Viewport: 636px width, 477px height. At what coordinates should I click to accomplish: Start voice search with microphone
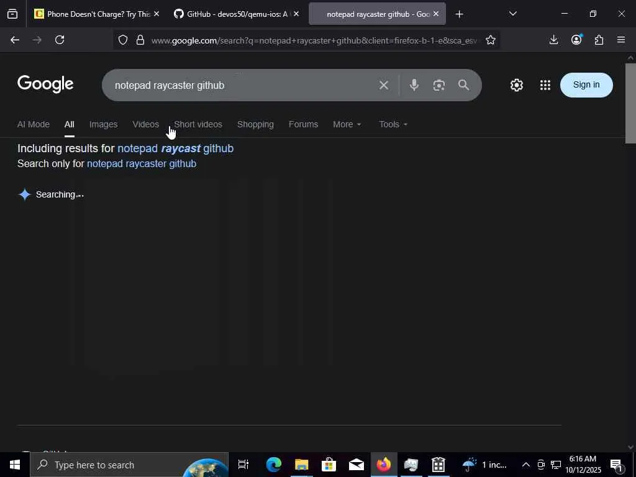[x=414, y=85]
